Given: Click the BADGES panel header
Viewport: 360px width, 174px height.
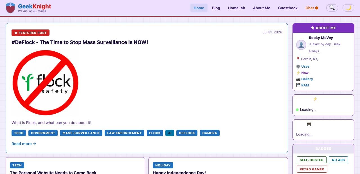Looking at the screenshot, I should 323,149.
